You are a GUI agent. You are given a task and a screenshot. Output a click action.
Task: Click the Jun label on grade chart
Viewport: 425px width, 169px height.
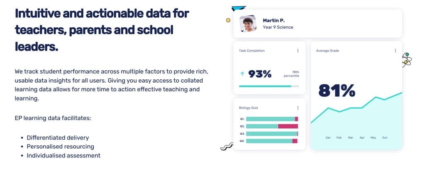(x=384, y=138)
